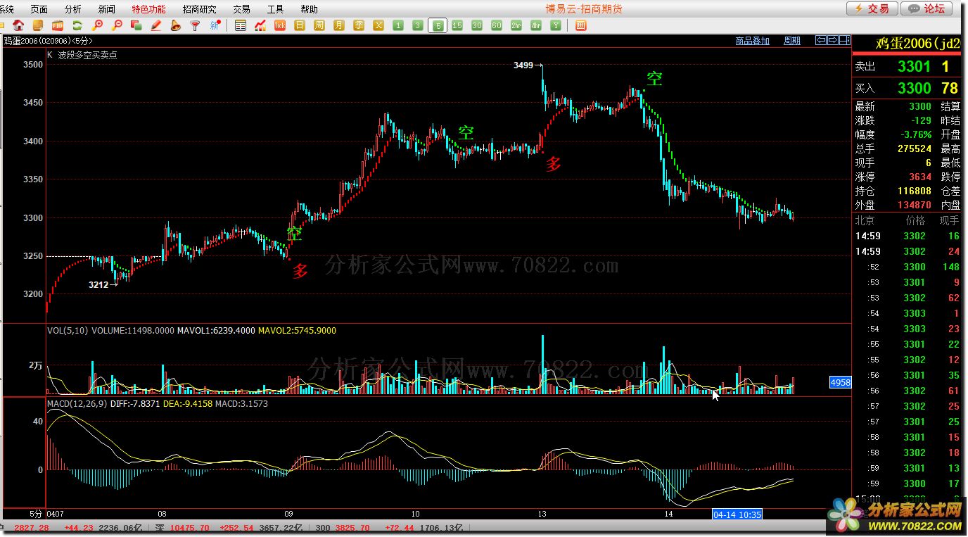
Task: Open the quote table list icon
Action: pyautogui.click(x=241, y=25)
